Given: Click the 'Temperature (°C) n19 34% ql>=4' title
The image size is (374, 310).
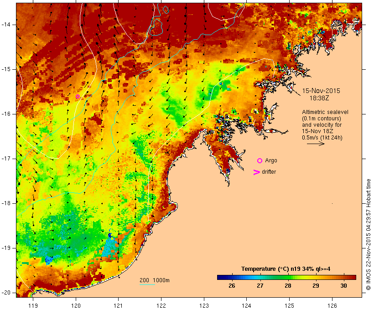Looking at the screenshot, I should click(x=286, y=269).
